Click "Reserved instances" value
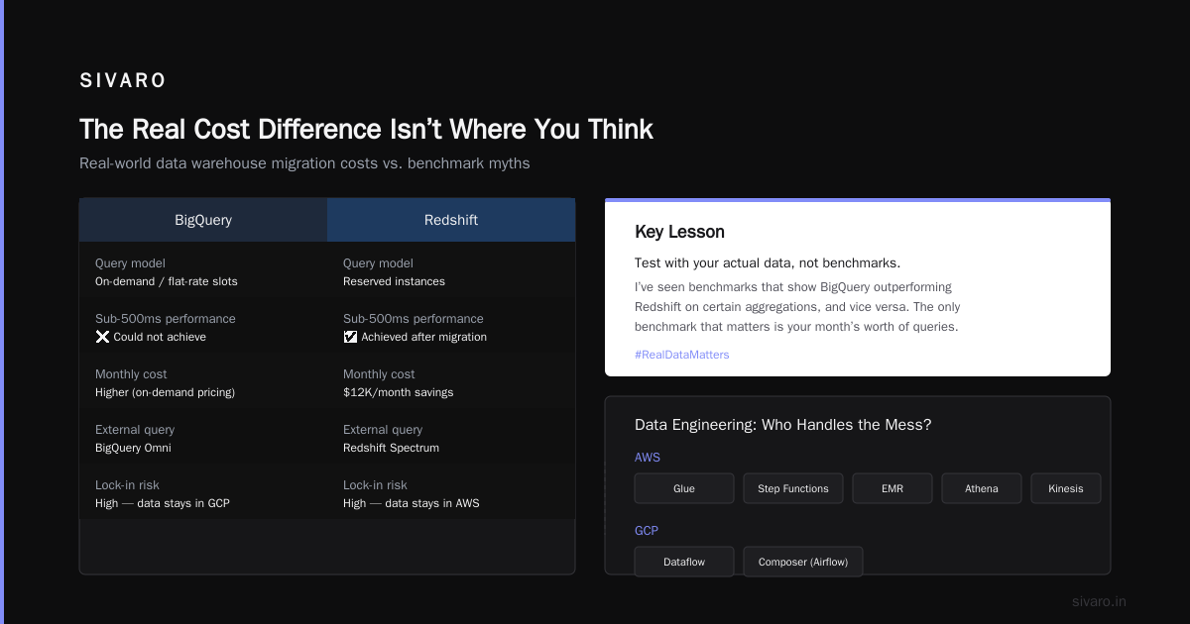Image resolution: width=1190 pixels, height=624 pixels. 394,281
